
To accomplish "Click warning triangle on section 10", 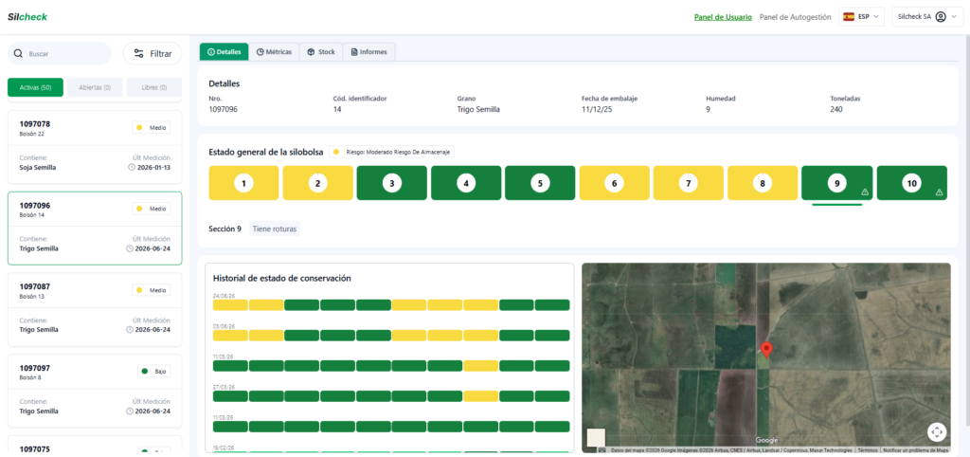I will pyautogui.click(x=939, y=192).
